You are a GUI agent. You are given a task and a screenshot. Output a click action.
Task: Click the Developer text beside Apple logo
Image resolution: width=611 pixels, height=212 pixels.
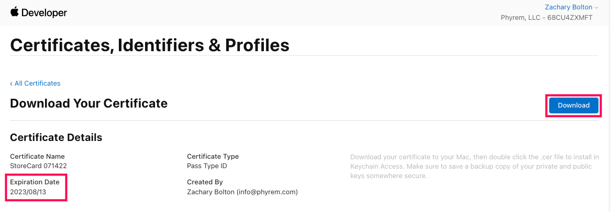pyautogui.click(x=44, y=13)
